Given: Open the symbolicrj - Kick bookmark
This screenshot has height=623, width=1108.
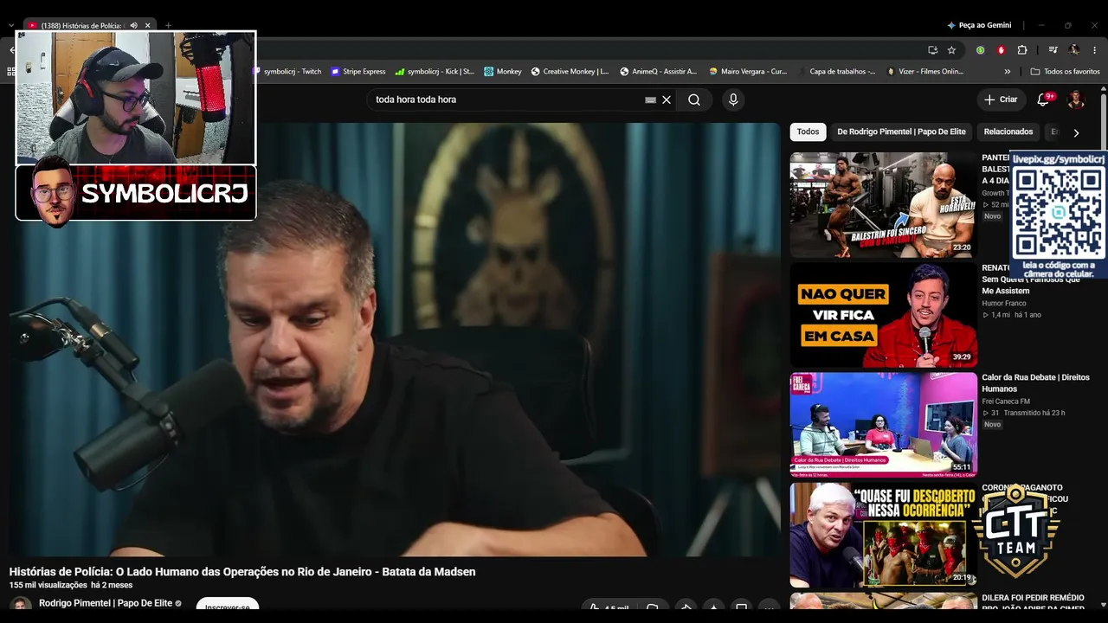Looking at the screenshot, I should 435,72.
